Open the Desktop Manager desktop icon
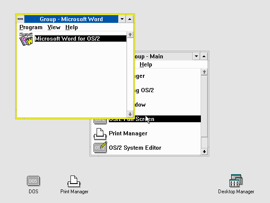Image resolution: width=270 pixels, height=203 pixels. click(236, 181)
